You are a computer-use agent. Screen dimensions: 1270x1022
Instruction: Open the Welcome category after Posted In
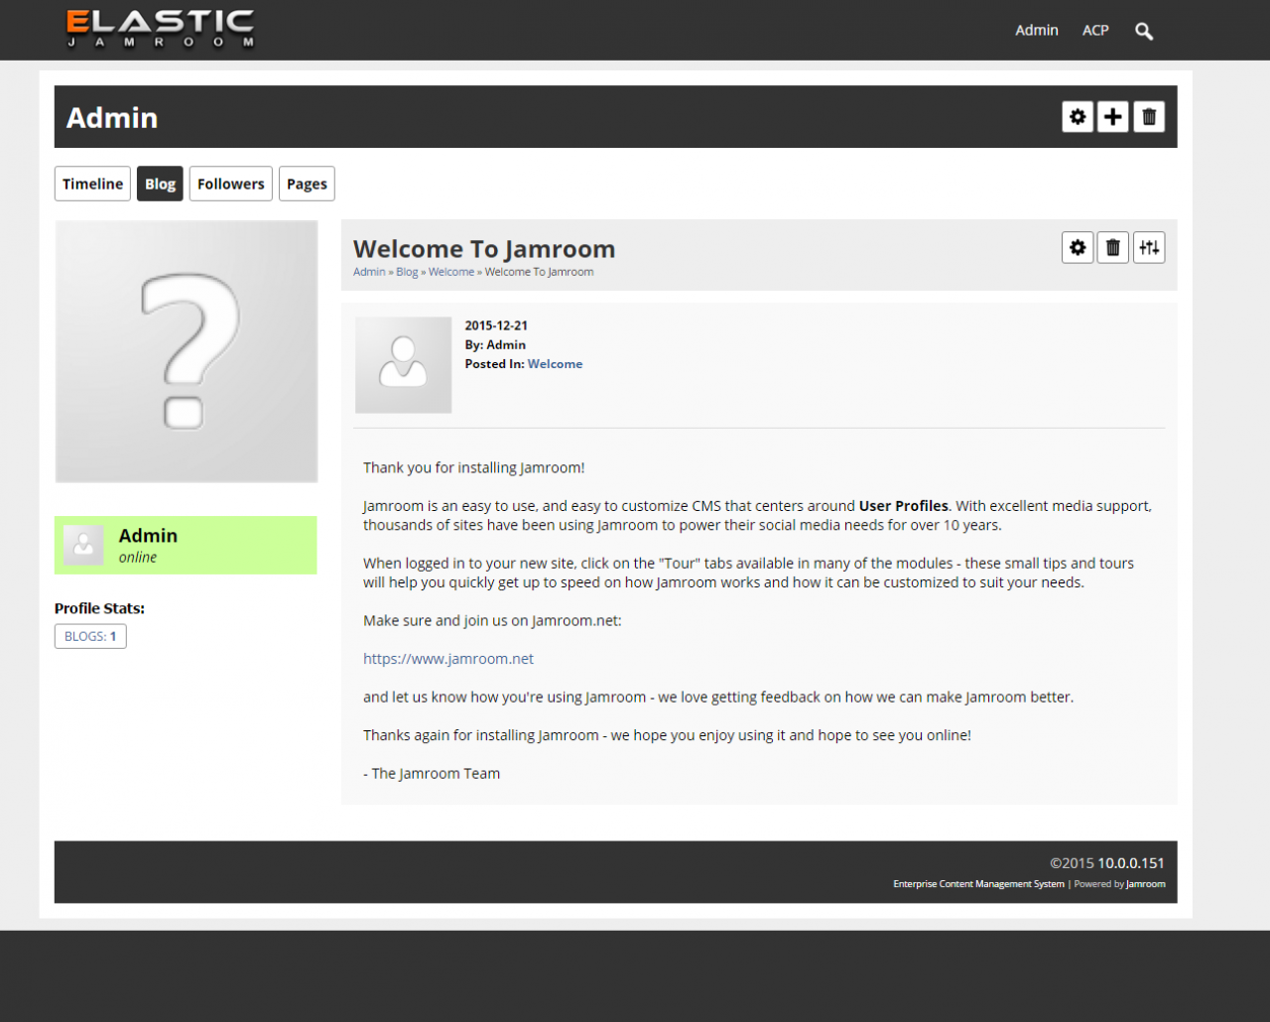click(555, 364)
